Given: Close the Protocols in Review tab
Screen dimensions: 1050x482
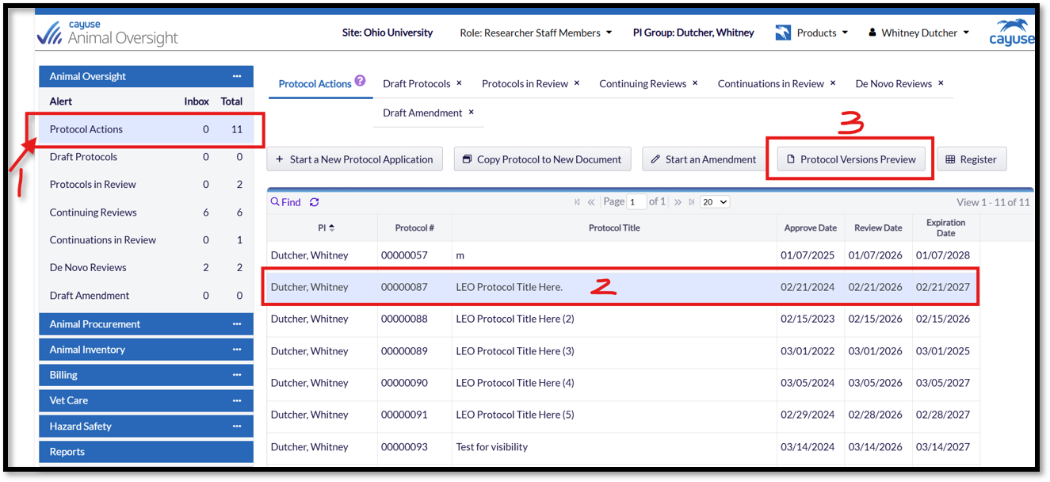Looking at the screenshot, I should click(x=577, y=83).
